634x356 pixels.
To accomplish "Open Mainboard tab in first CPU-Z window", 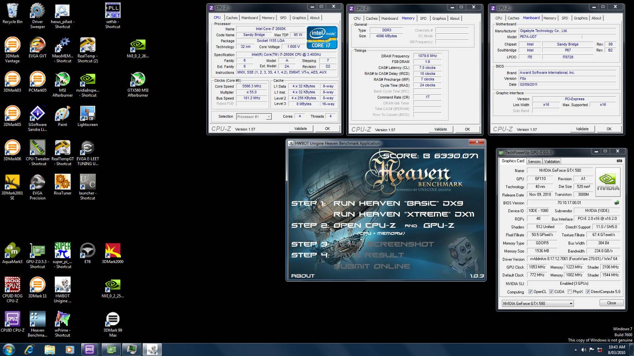I will [x=250, y=18].
